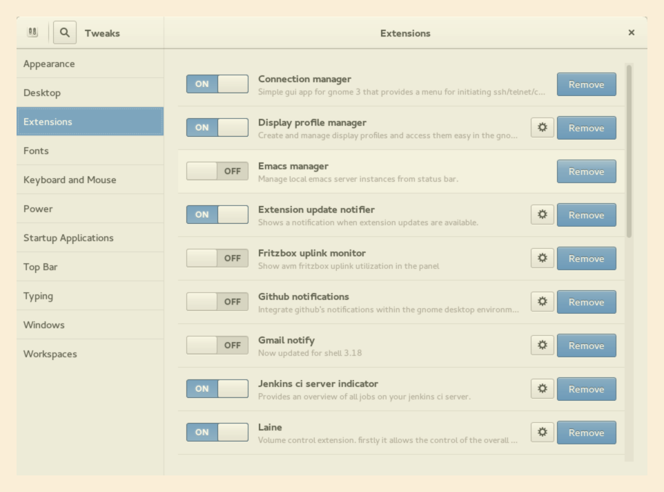Open Display profile manager preferences
This screenshot has width=664, height=492.
(x=542, y=128)
